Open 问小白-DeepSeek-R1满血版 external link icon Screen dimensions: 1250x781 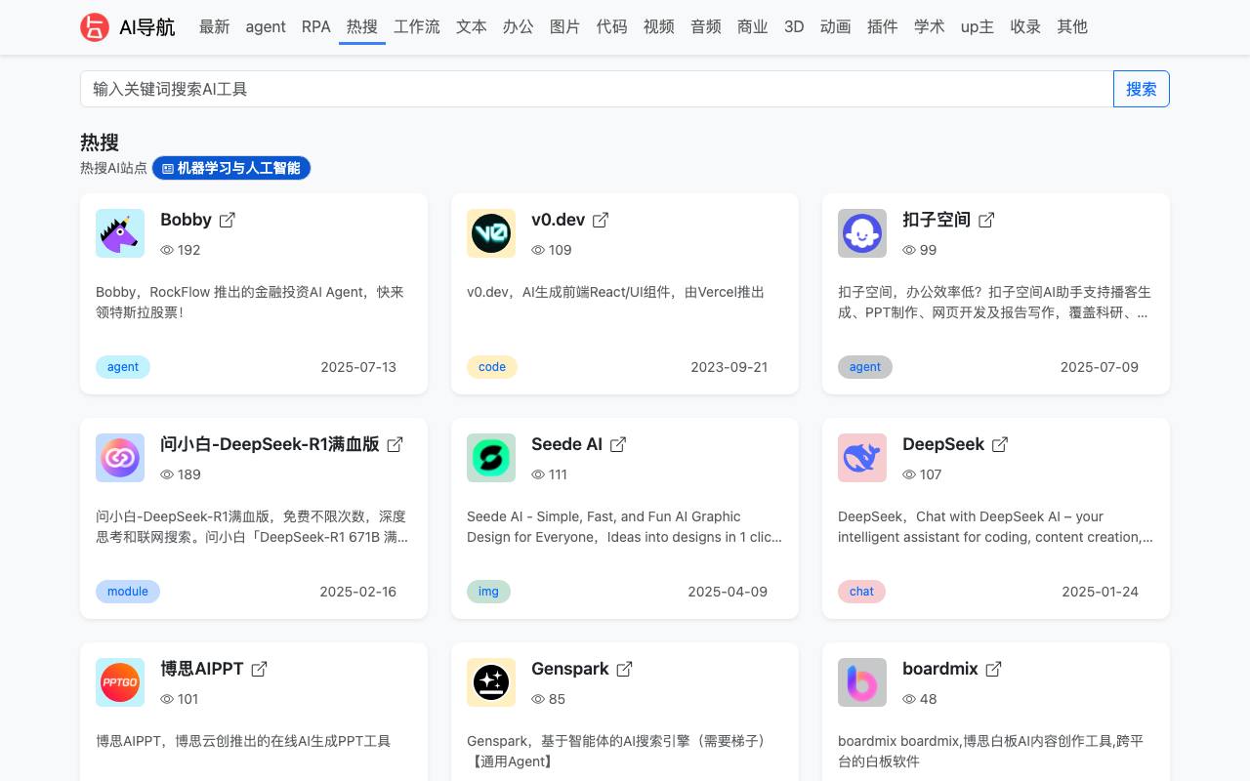tap(396, 444)
